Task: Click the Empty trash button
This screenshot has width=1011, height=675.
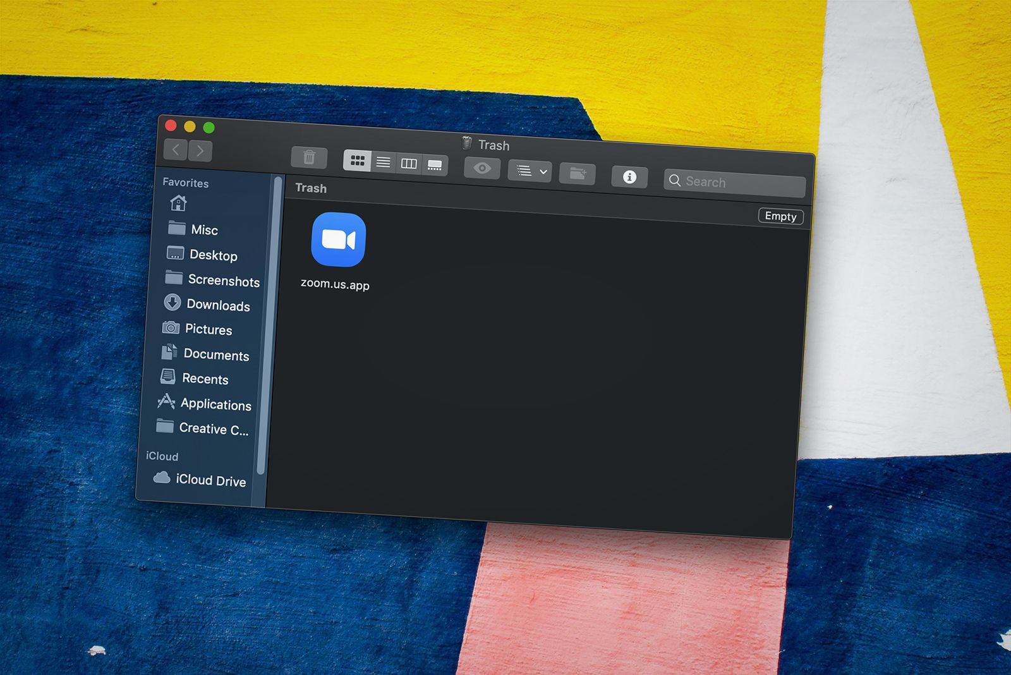Action: [x=781, y=216]
